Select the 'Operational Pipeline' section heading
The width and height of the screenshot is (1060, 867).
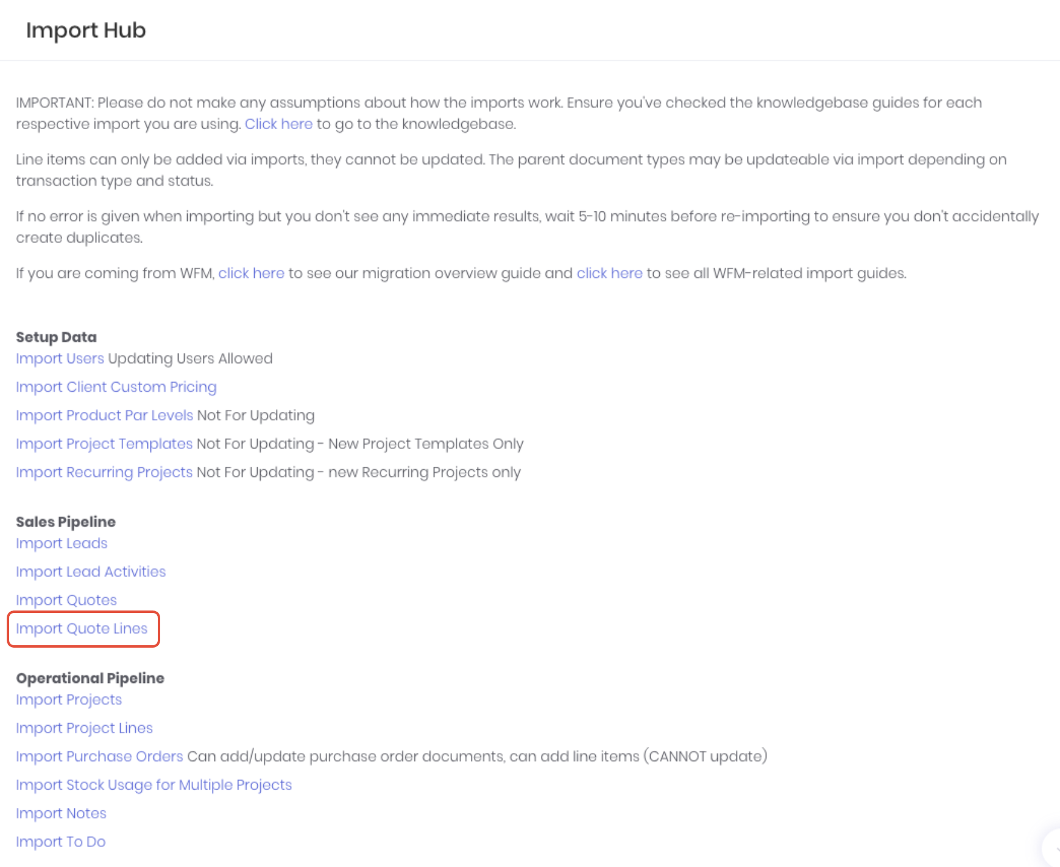[90, 678]
